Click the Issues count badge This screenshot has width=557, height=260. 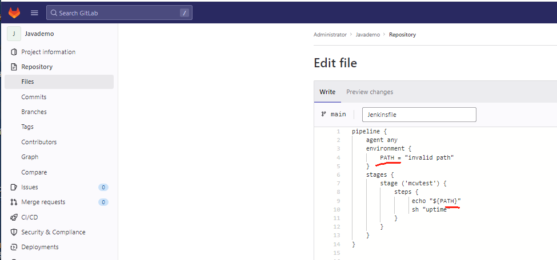pyautogui.click(x=103, y=187)
